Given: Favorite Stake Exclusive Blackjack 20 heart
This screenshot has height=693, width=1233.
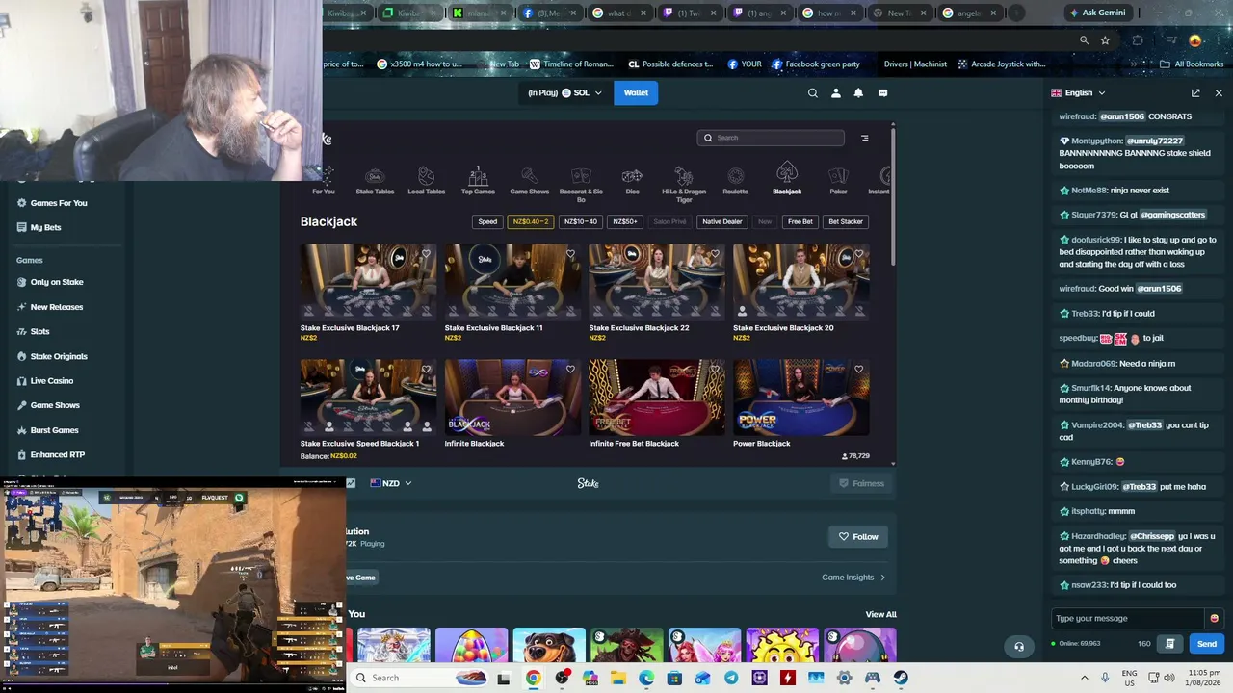Looking at the screenshot, I should tap(859, 254).
